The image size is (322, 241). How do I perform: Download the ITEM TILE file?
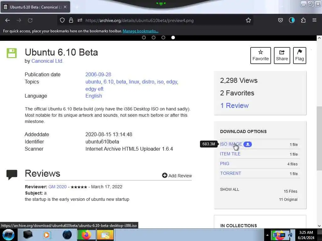pyautogui.click(x=230, y=154)
